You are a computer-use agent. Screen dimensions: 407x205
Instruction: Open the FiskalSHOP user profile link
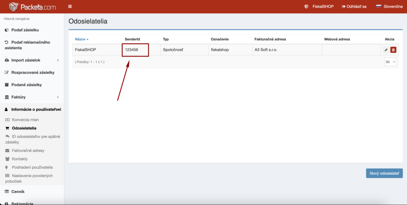click(x=319, y=7)
